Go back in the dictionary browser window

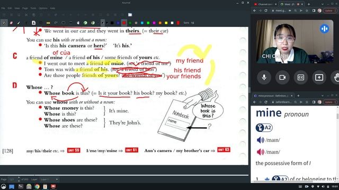pyautogui.click(x=254, y=102)
